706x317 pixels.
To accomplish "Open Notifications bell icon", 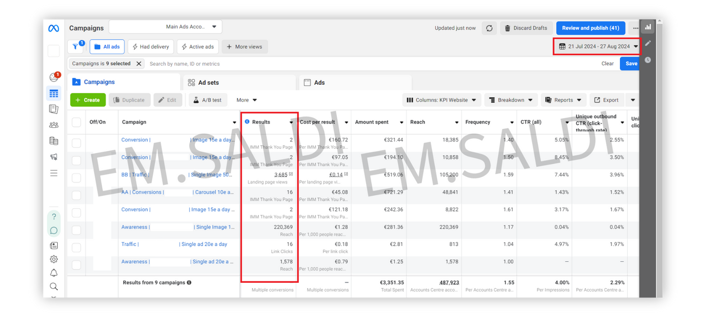I will [x=54, y=273].
